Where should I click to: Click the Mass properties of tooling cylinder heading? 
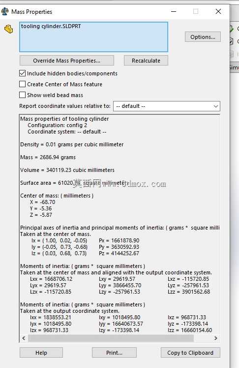64,119
